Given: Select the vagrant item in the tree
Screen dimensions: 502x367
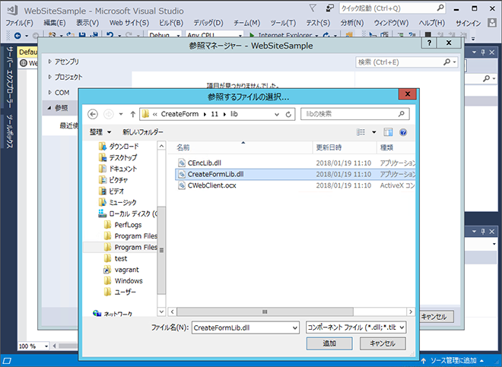Looking at the screenshot, I should [x=127, y=270].
